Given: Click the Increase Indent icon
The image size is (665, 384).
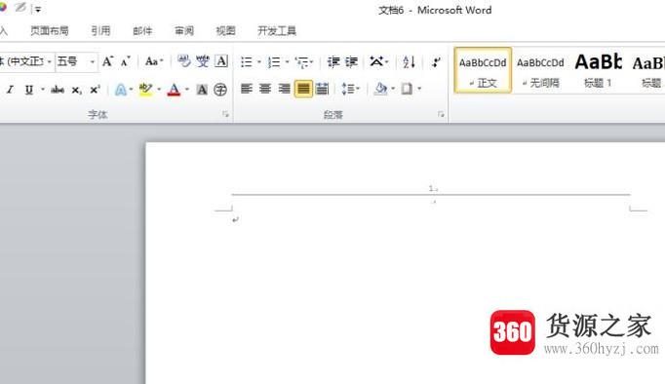Looking at the screenshot, I should click(x=351, y=61).
